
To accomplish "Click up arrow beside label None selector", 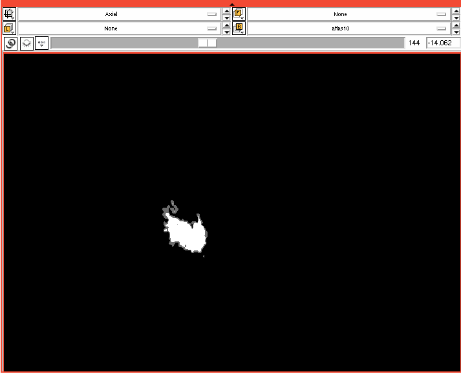I will tap(226, 25).
